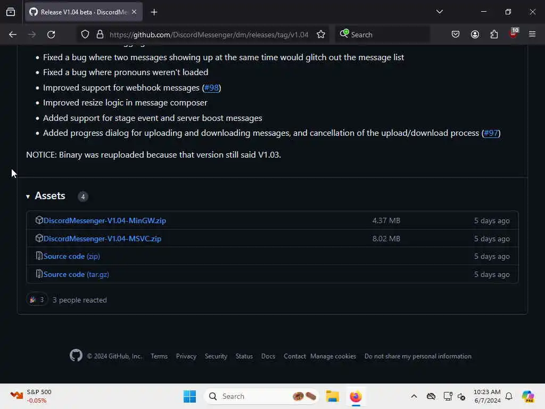Click the browser Search box
Image resolution: width=545 pixels, height=409 pixels.
coord(382,35)
